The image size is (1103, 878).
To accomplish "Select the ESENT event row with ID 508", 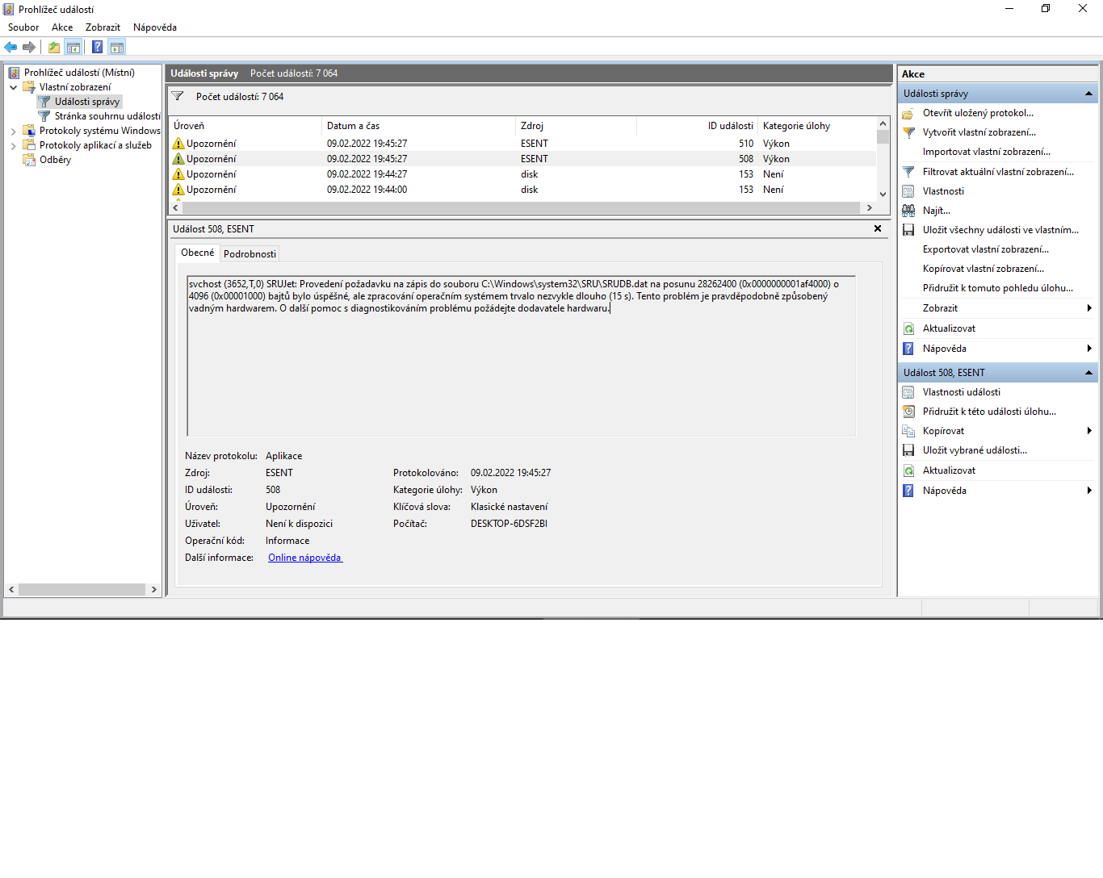I will coord(522,159).
